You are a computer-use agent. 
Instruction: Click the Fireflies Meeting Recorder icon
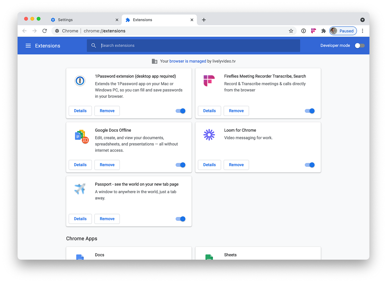click(209, 81)
